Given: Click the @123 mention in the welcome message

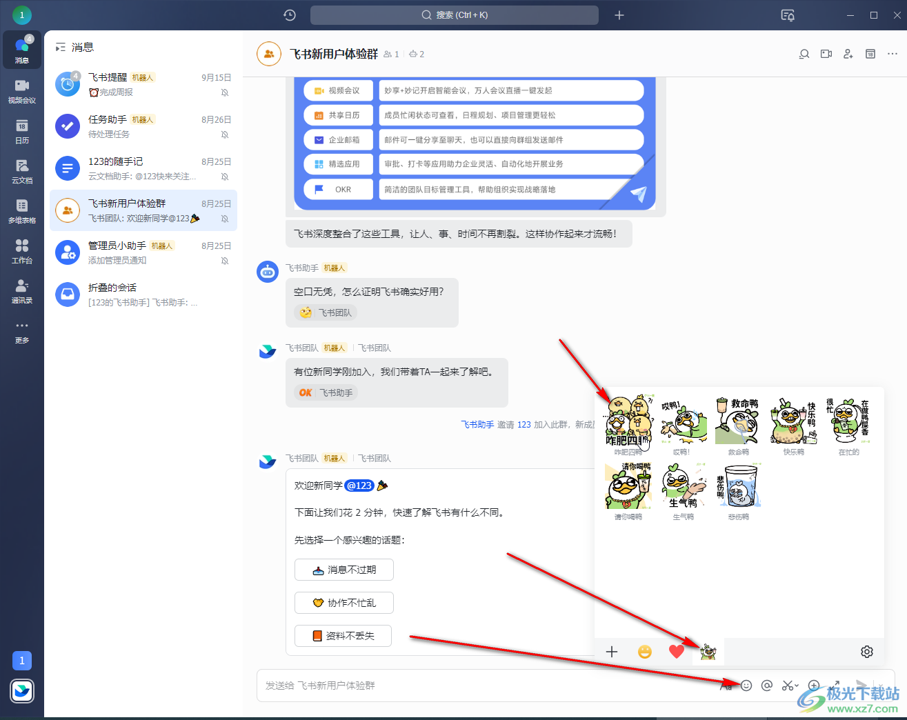Looking at the screenshot, I should coord(359,486).
